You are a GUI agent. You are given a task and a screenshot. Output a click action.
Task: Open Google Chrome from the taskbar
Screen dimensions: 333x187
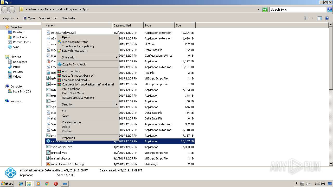[47, 184]
